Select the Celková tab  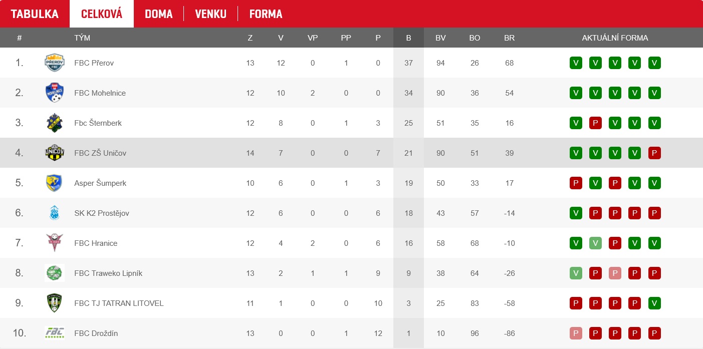tap(102, 14)
